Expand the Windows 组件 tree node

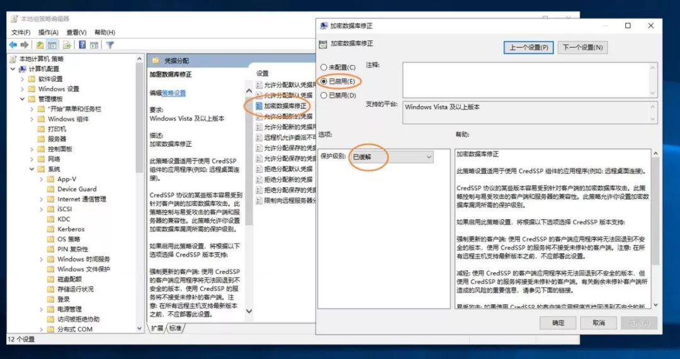pos(32,119)
